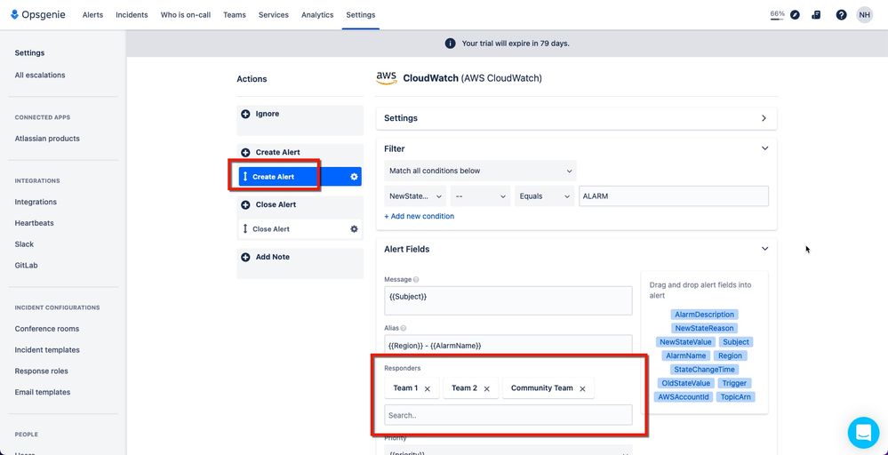Screen dimensions: 888x455
Task: Open Heartbeats in sidebar
Action: [34, 223]
